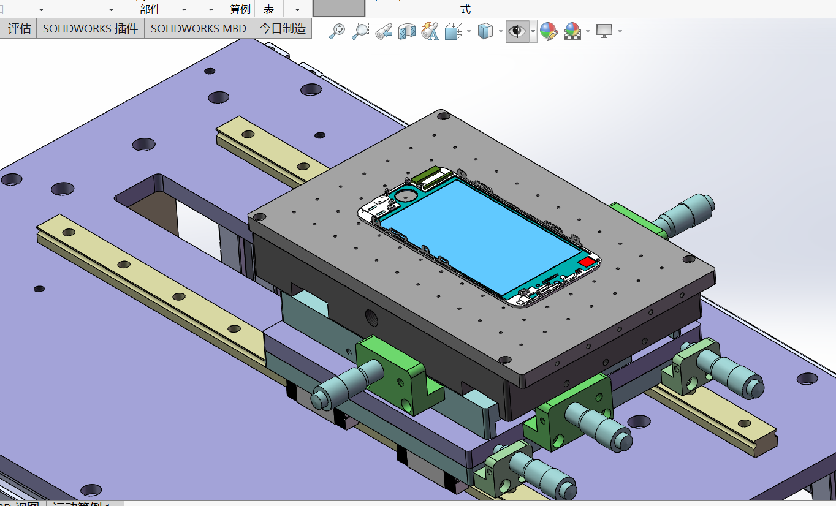This screenshot has height=506, width=836.
Task: Open the SOLIDWORKS 插件 tab
Action: 90,28
